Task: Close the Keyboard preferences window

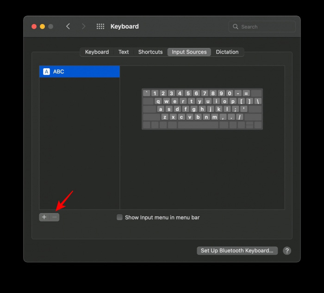Action: point(34,27)
